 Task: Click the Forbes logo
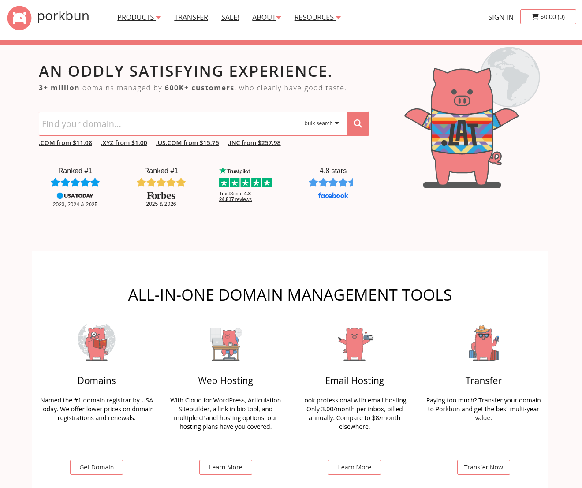point(161,196)
